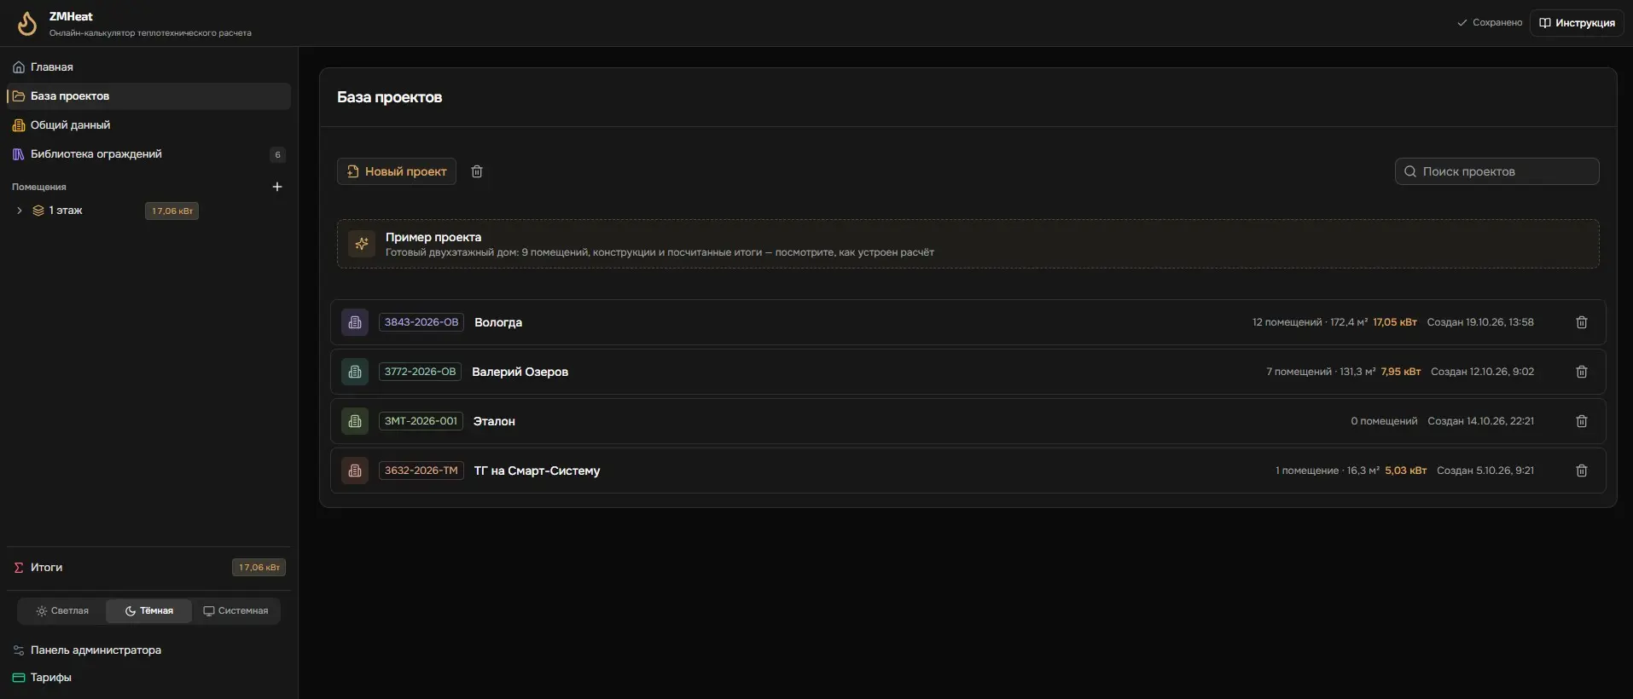Click project code 3772-2026-ОВ badge
The image size is (1633, 699).
pos(420,372)
